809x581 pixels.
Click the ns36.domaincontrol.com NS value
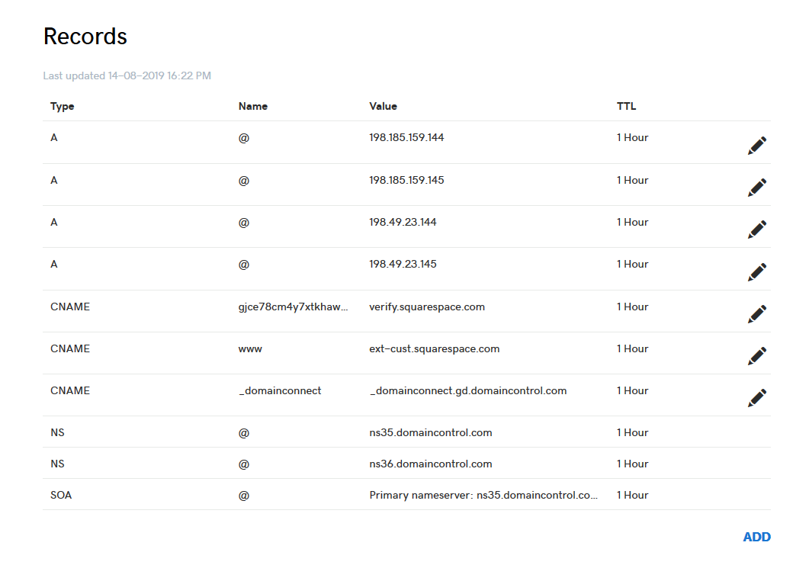431,464
